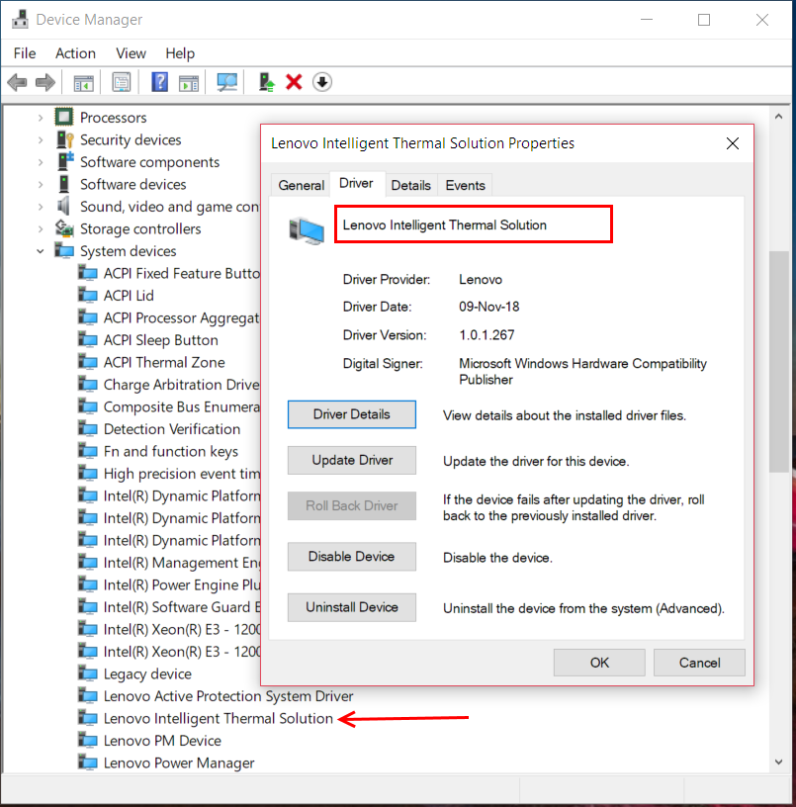Click the Disable Device button
The height and width of the screenshot is (807, 796).
point(352,557)
